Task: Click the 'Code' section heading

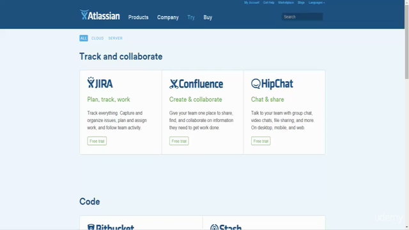Action: [x=89, y=201]
